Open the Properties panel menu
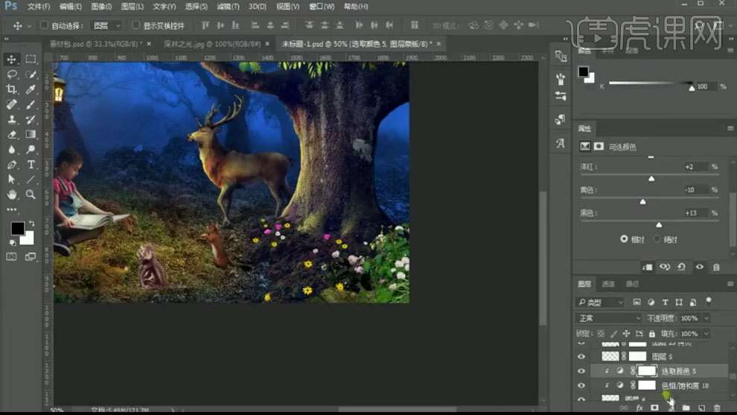The height and width of the screenshot is (415, 737). [730, 128]
